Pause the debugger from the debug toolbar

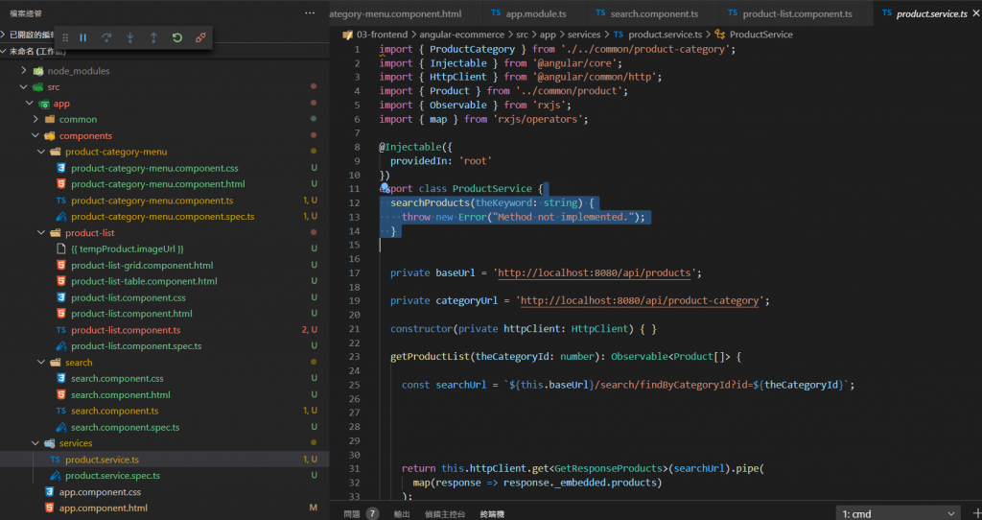tap(83, 37)
